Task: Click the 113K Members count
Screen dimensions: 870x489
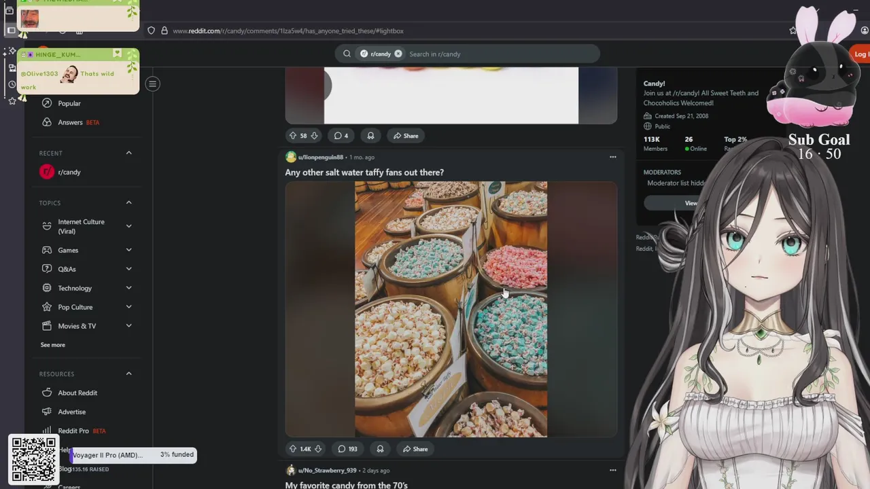Action: coord(655,143)
